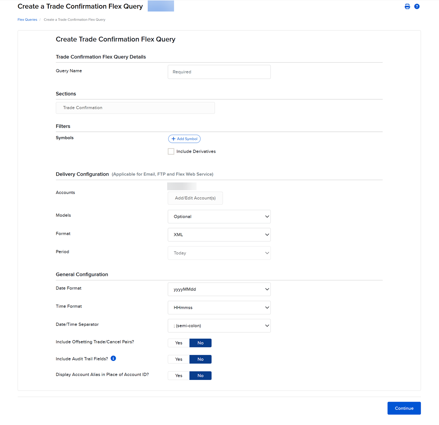
Task: Open the Time Format dropdown
Action: point(219,307)
